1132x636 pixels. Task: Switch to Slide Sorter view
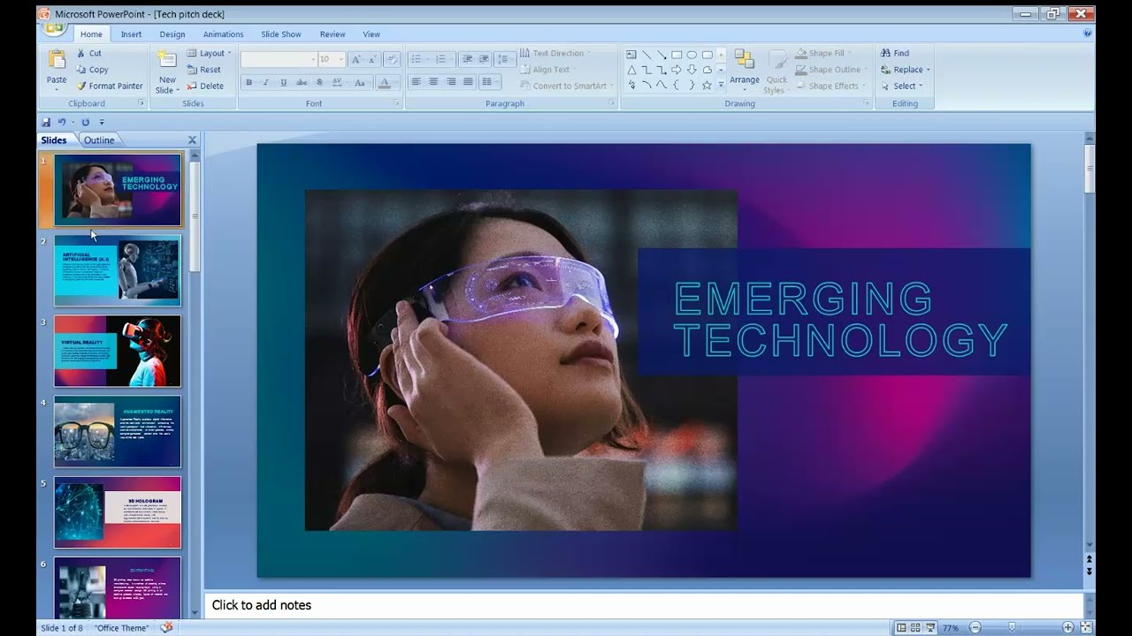click(x=916, y=628)
